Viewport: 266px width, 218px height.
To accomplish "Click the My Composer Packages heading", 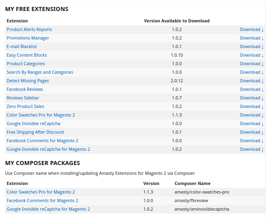I will coord(42,163).
